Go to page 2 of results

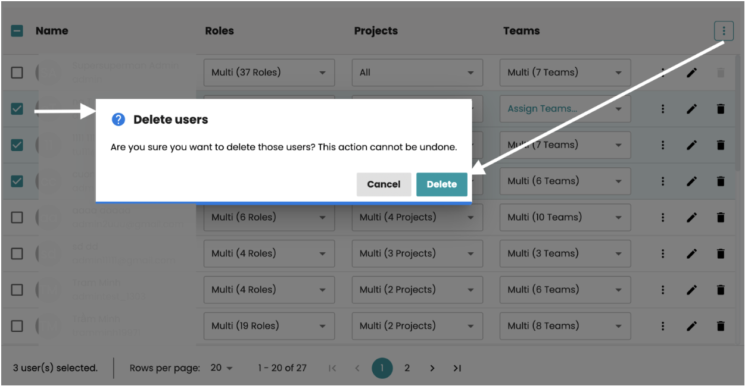pos(407,368)
